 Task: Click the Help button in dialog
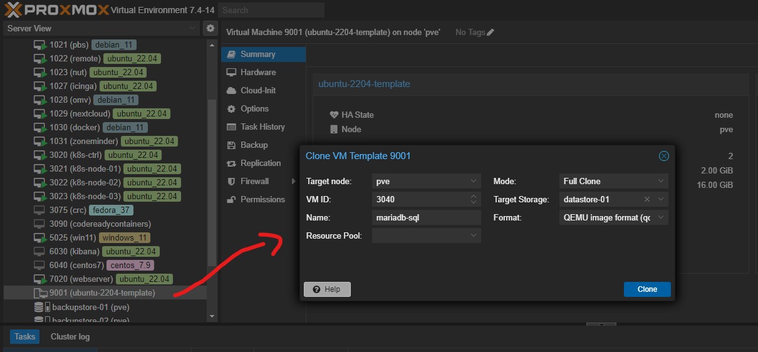click(x=327, y=289)
